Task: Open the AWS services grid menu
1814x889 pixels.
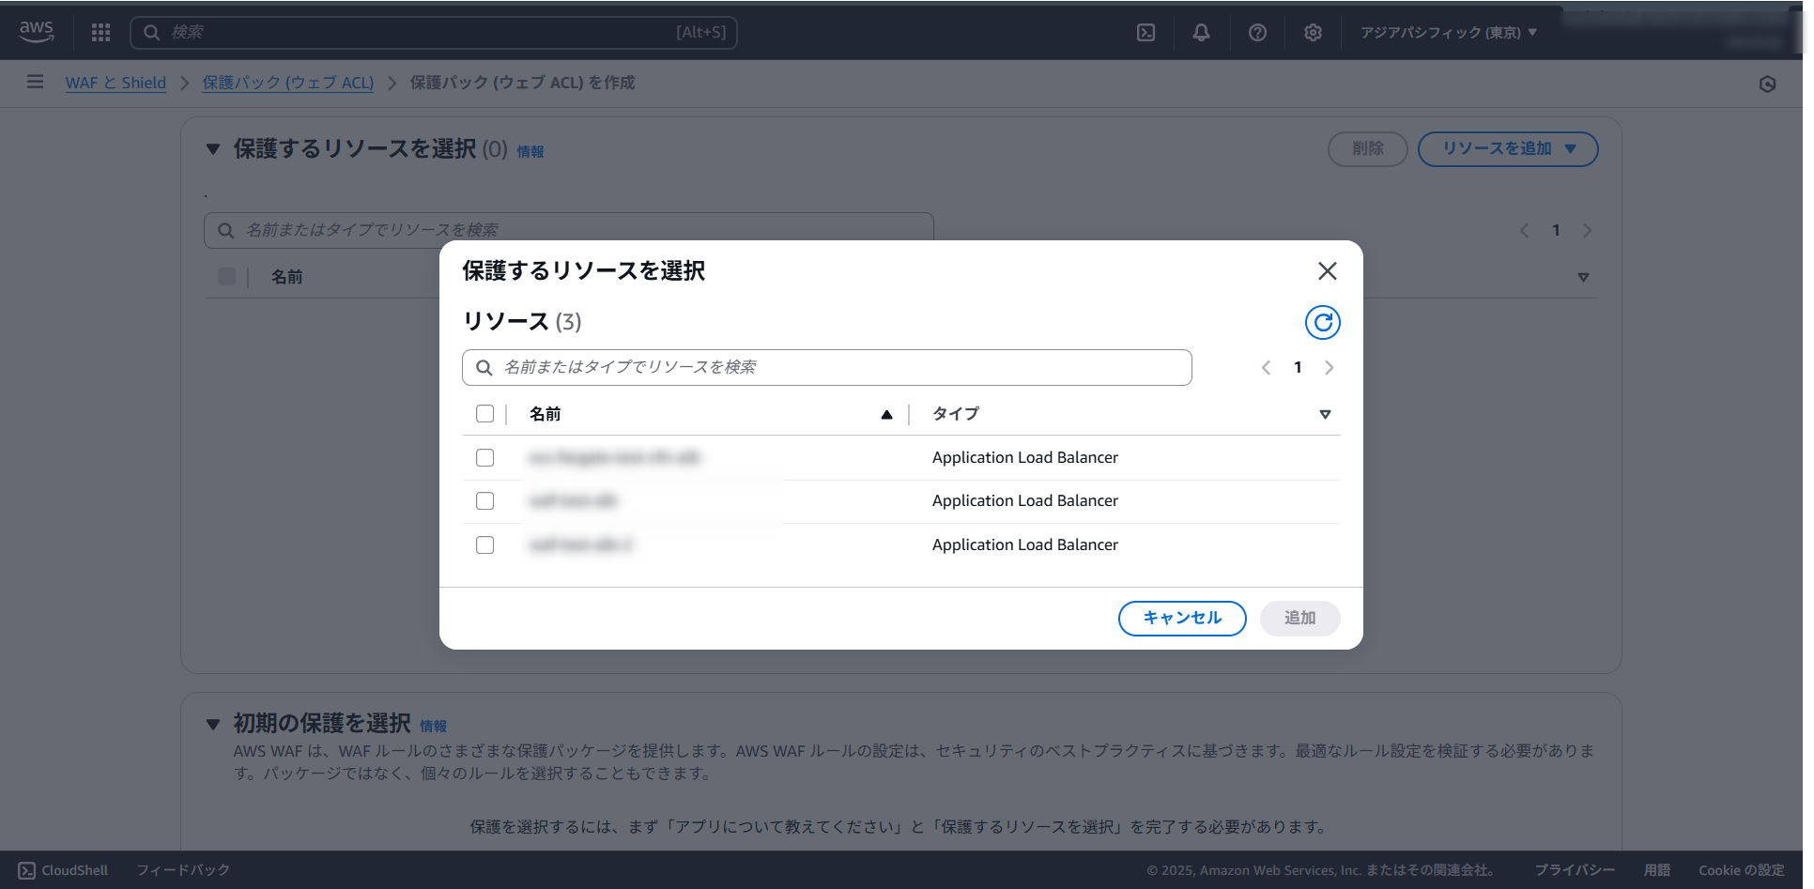Action: click(x=100, y=33)
